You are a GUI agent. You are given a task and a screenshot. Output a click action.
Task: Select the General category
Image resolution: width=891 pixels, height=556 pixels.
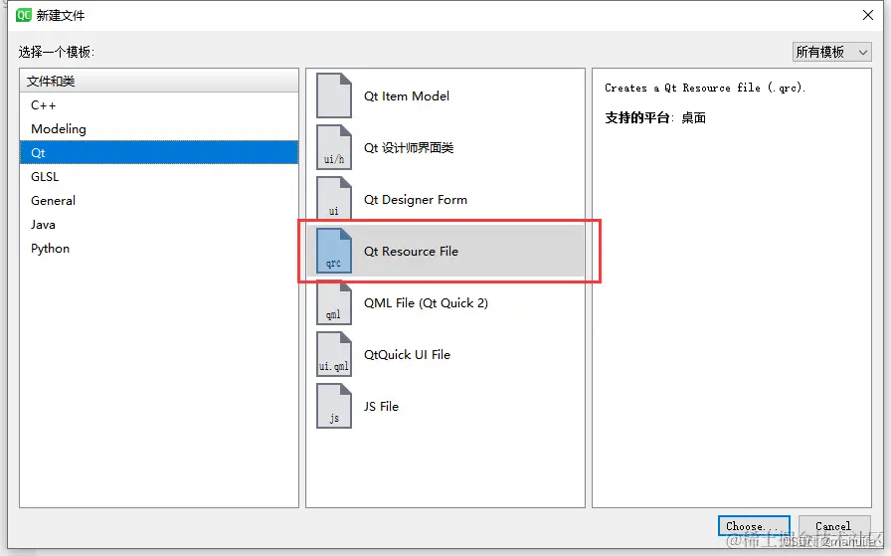pos(159,201)
